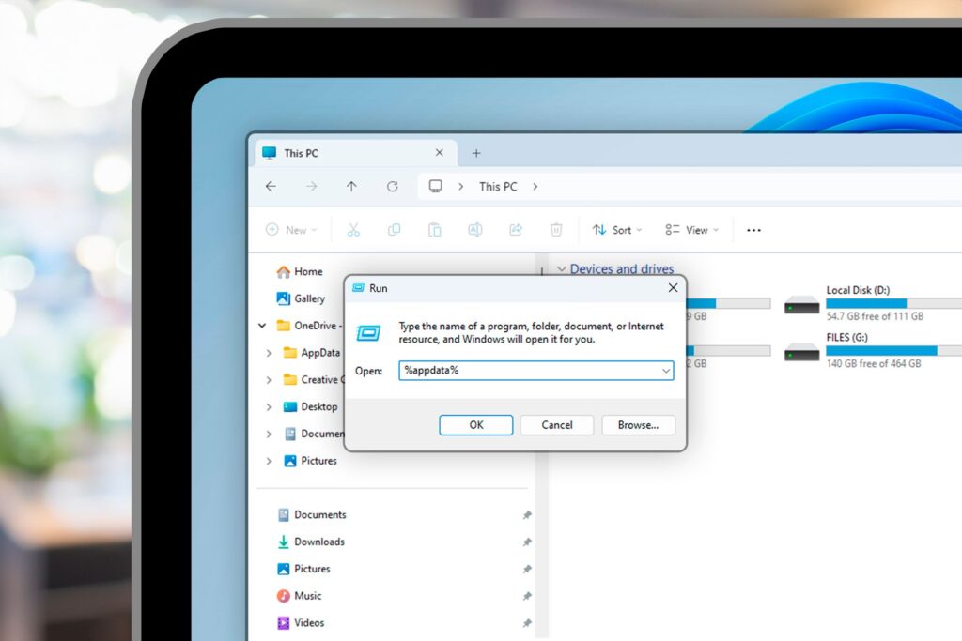Click the Browse button in the Run dialog
This screenshot has height=641, width=962.
[x=639, y=425]
